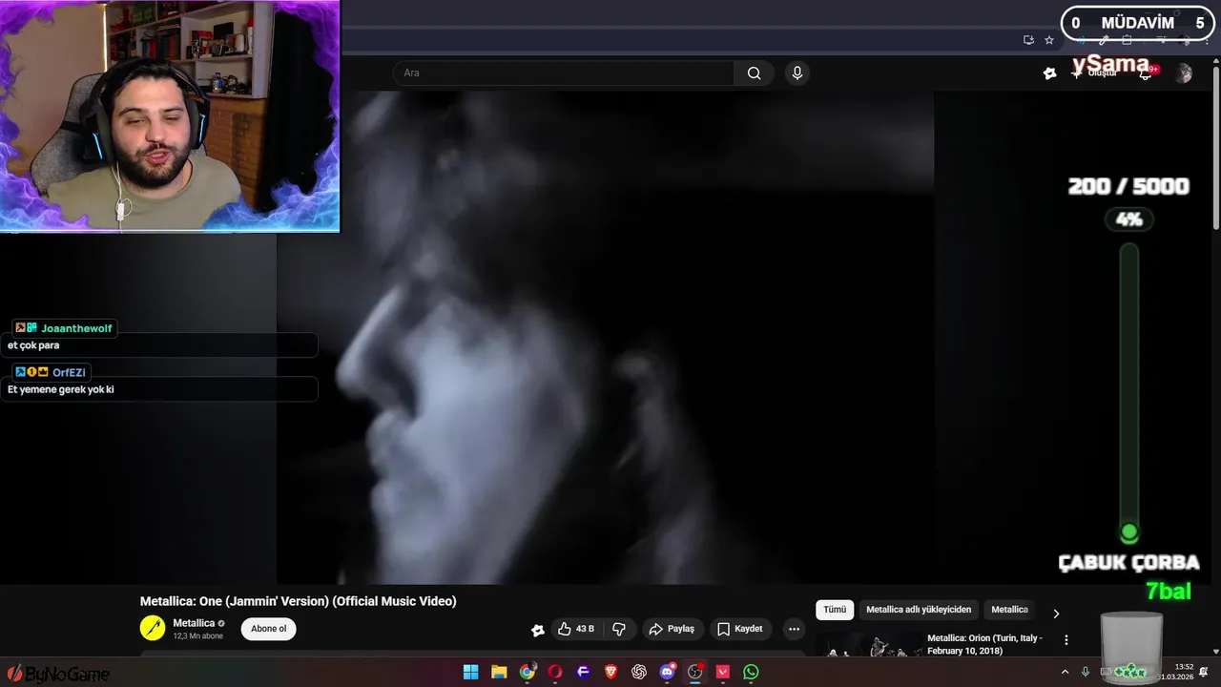Open more actions three-dot menu
The width and height of the screenshot is (1221, 687).
(794, 629)
